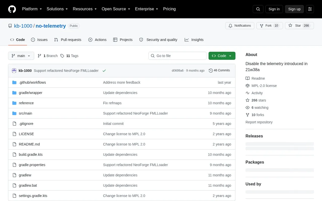The image size is (322, 201).
Task: Open commit hash d0699a6
Action: (178, 71)
